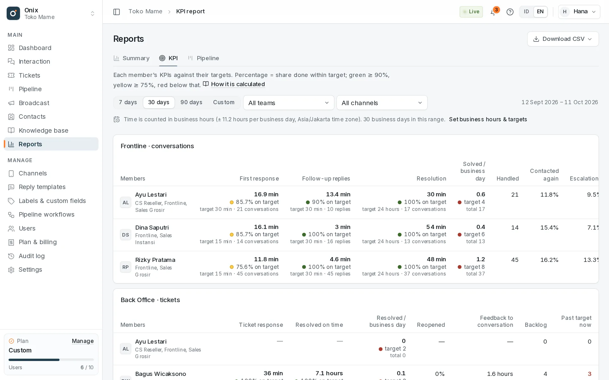This screenshot has height=380, width=609.
Task: Click Dina Saputri's Handled value 14
Action: 515,228
